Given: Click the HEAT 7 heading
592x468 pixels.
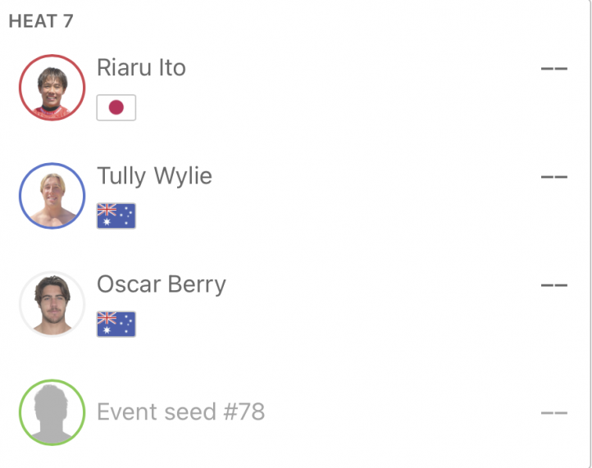Looking at the screenshot, I should pyautogui.click(x=41, y=21).
